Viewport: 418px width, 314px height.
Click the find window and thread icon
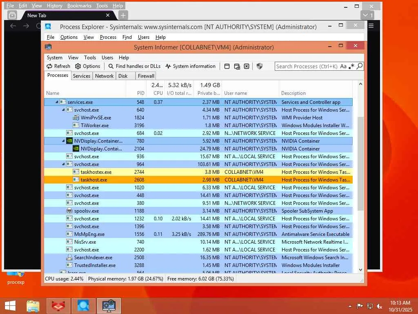[237, 66]
